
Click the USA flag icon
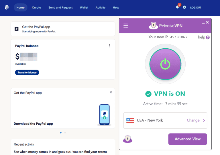[130, 120]
